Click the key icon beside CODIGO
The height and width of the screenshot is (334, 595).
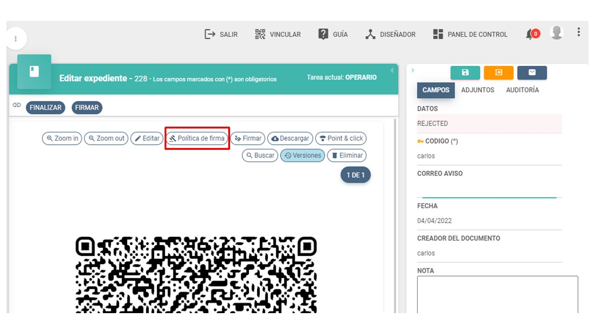click(x=420, y=141)
